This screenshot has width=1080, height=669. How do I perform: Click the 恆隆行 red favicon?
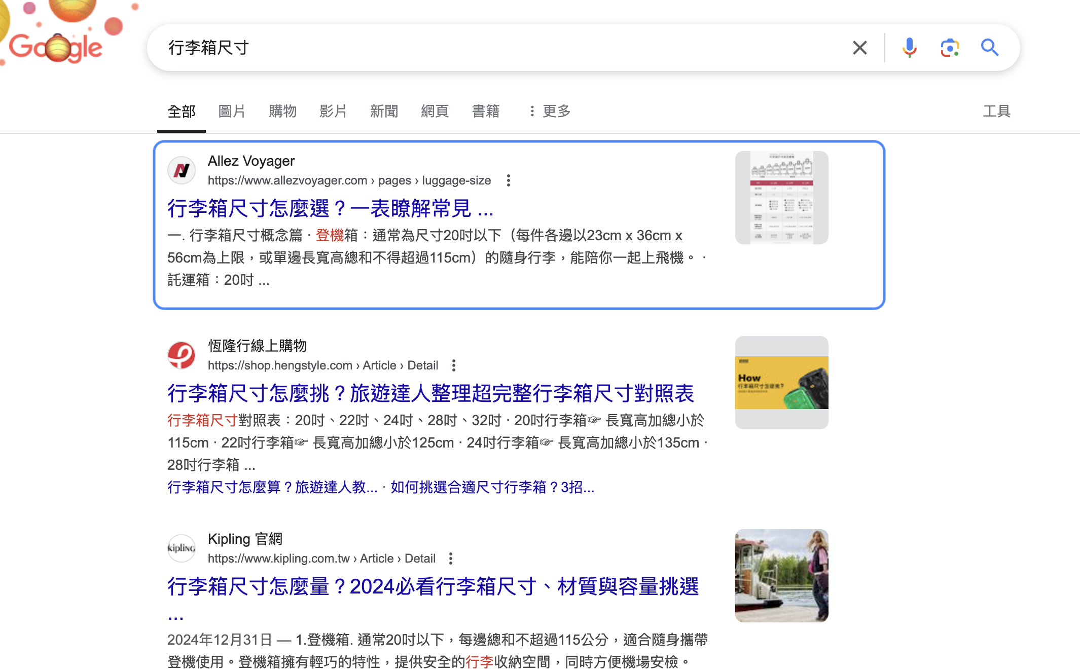click(x=182, y=355)
